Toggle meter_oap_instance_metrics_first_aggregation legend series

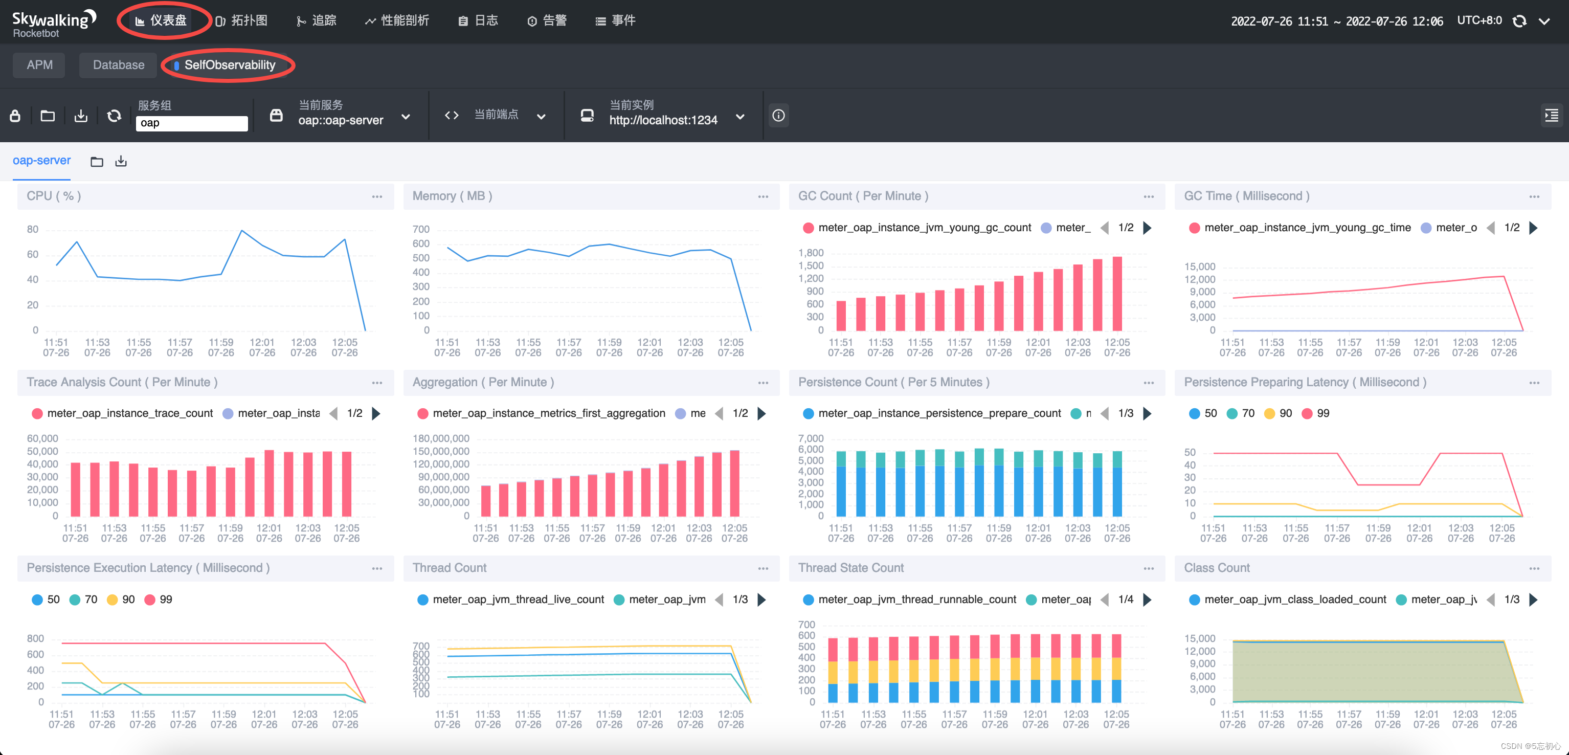(541, 413)
